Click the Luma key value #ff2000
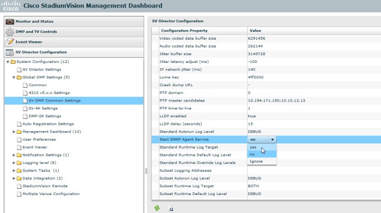The width and height of the screenshot is (381, 213). [256, 77]
